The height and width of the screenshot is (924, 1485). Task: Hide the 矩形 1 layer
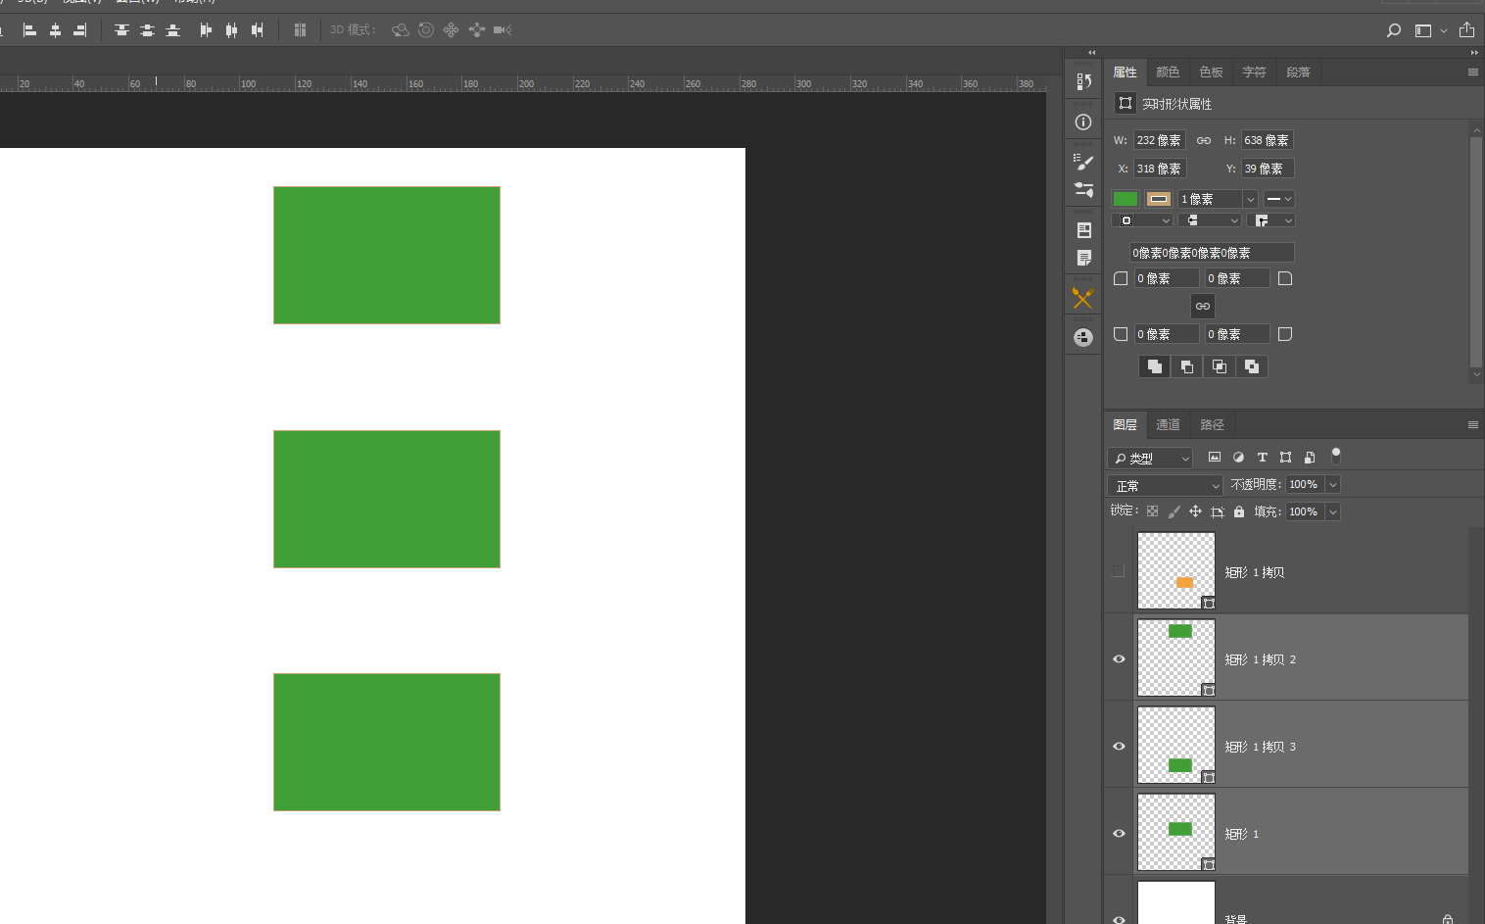[1119, 833]
